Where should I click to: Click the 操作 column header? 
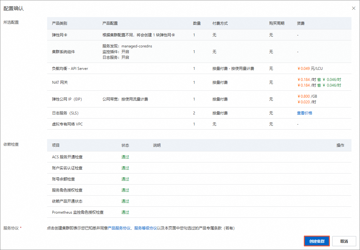pyautogui.click(x=340, y=145)
